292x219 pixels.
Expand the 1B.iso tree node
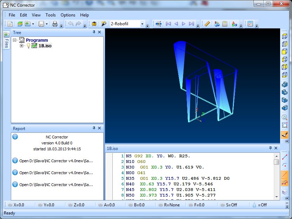click(22, 46)
